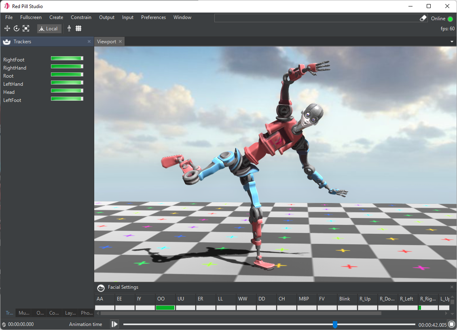Open the Create menu
Viewport: 457px width, 330px height.
tap(56, 17)
